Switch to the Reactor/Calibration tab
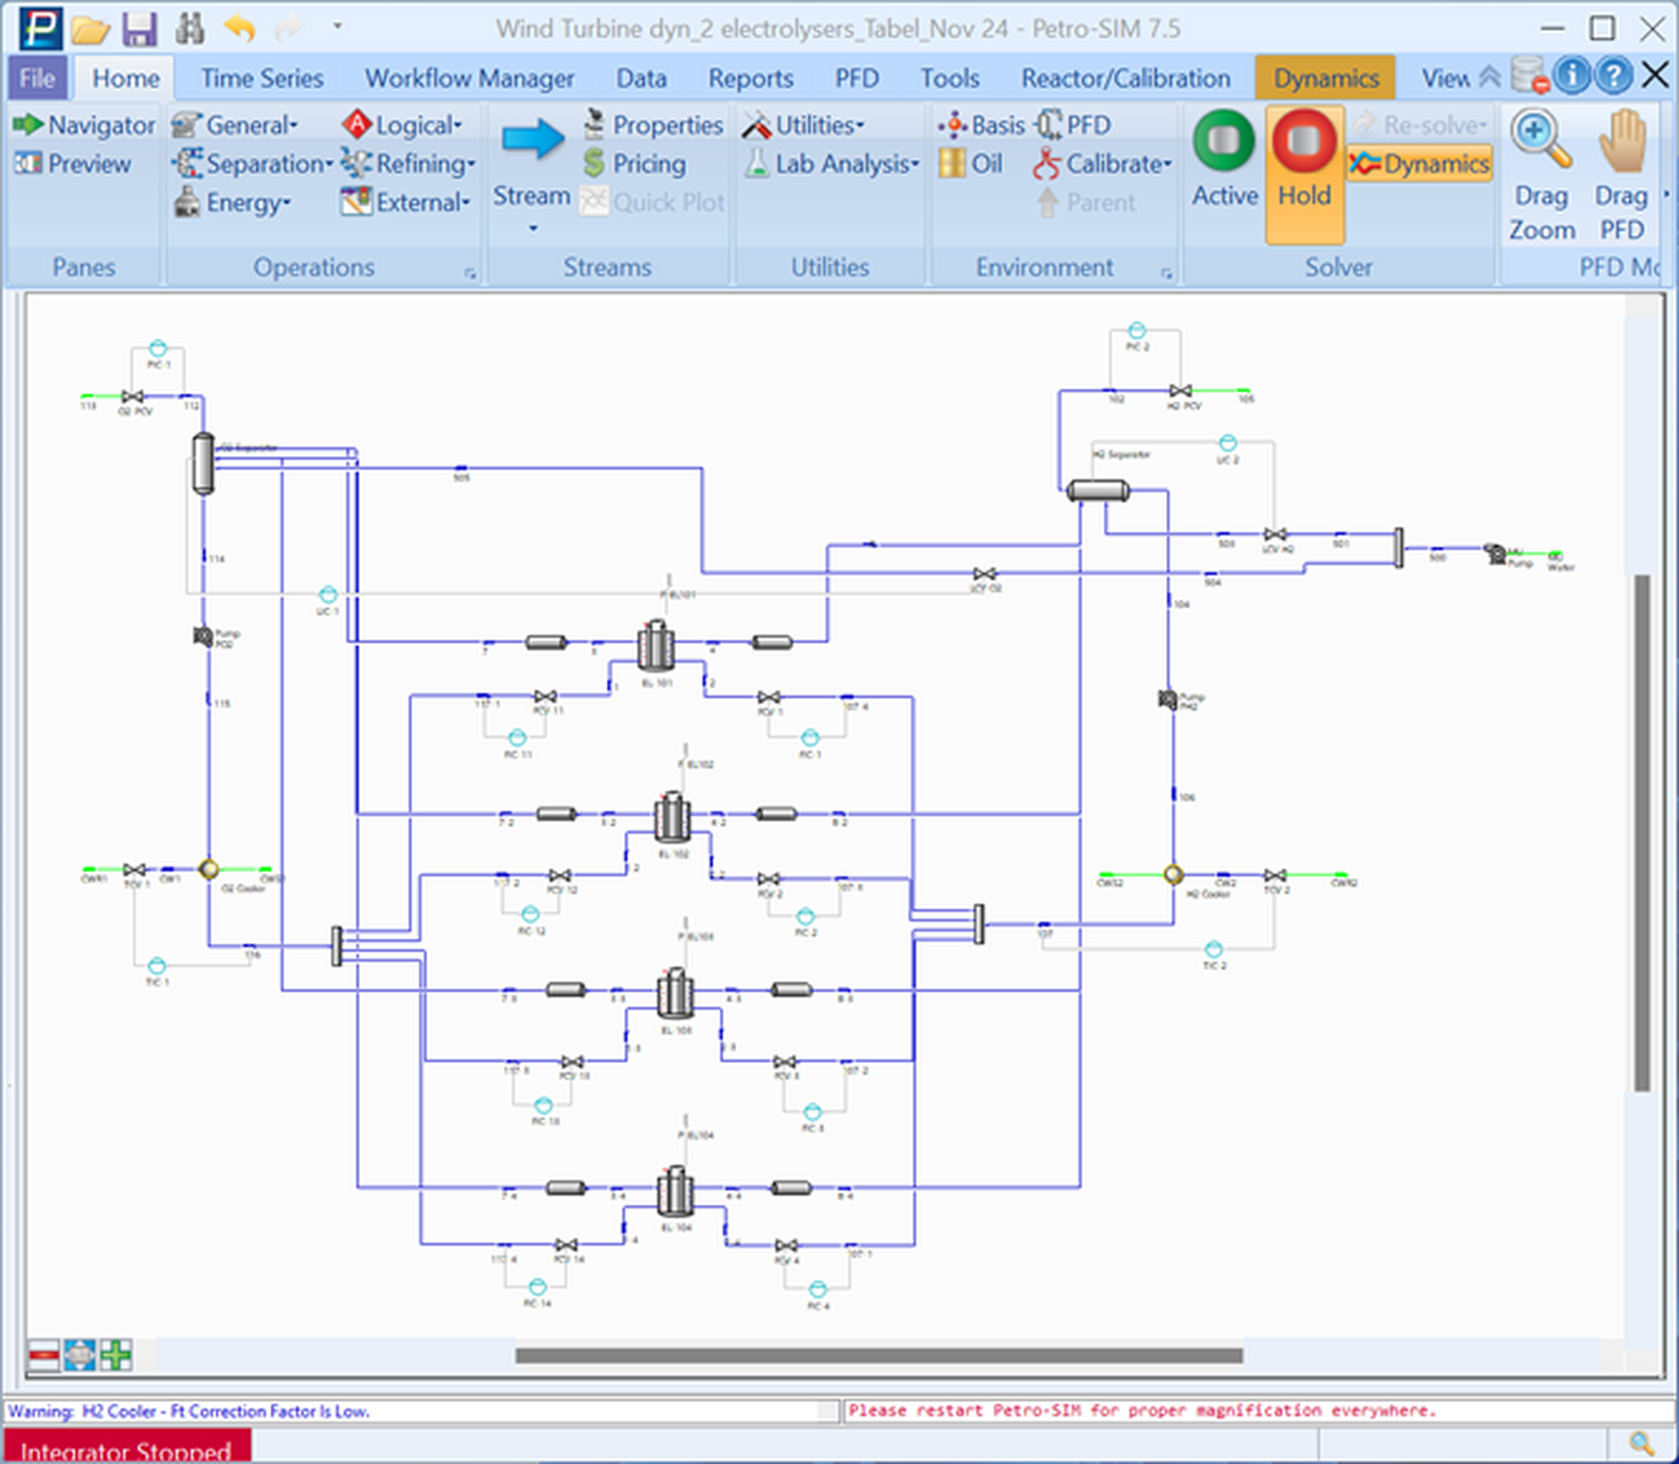 [1126, 78]
